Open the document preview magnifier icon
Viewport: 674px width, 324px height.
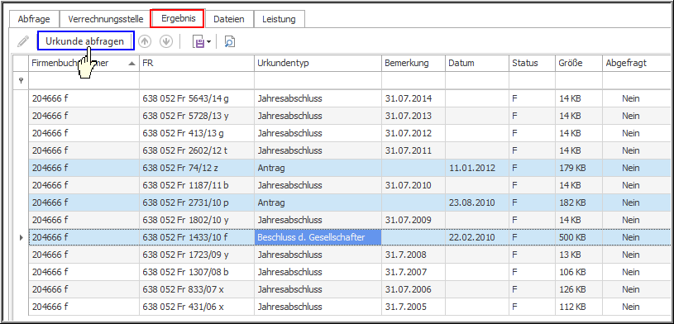coord(230,41)
